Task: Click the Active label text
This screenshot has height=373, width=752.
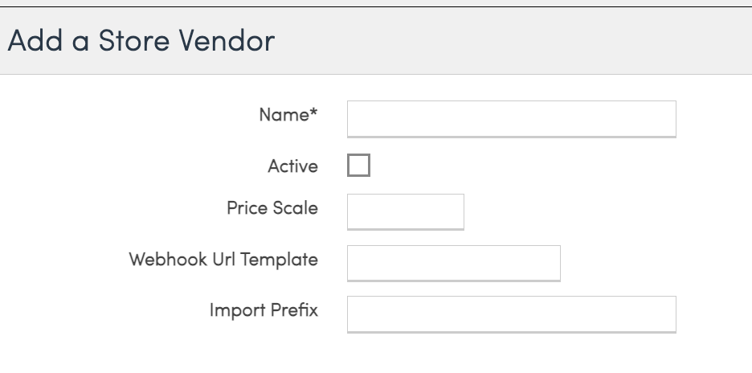Action: click(292, 166)
